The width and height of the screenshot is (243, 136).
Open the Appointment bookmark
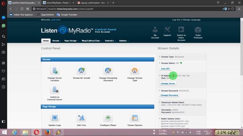[46, 15]
